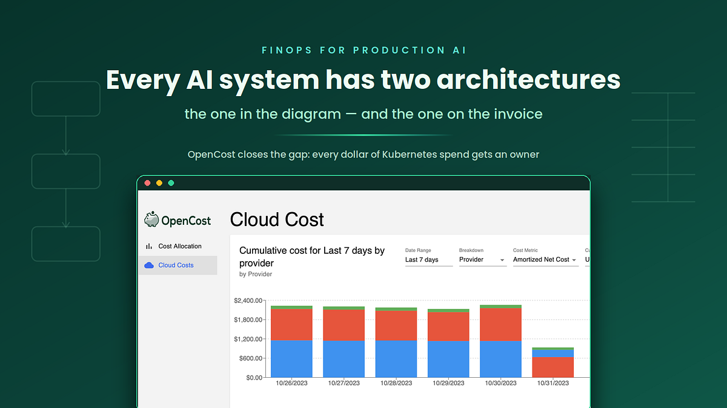The width and height of the screenshot is (727, 408).
Task: Click the Cloud Cost page heading
Action: tap(277, 219)
